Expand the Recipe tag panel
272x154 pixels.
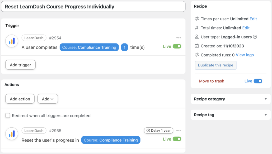point(266,115)
